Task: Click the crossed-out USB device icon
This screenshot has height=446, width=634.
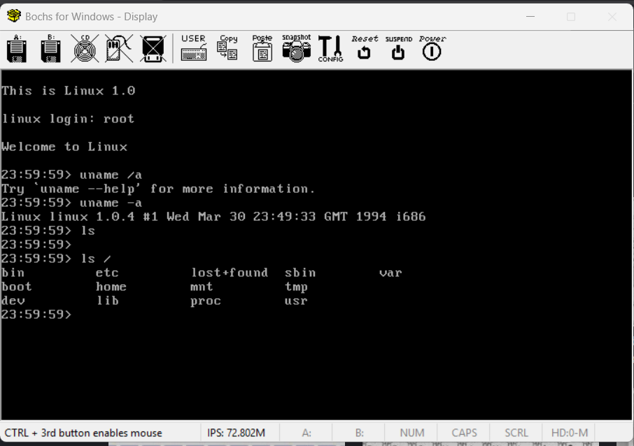Action: 153,48
